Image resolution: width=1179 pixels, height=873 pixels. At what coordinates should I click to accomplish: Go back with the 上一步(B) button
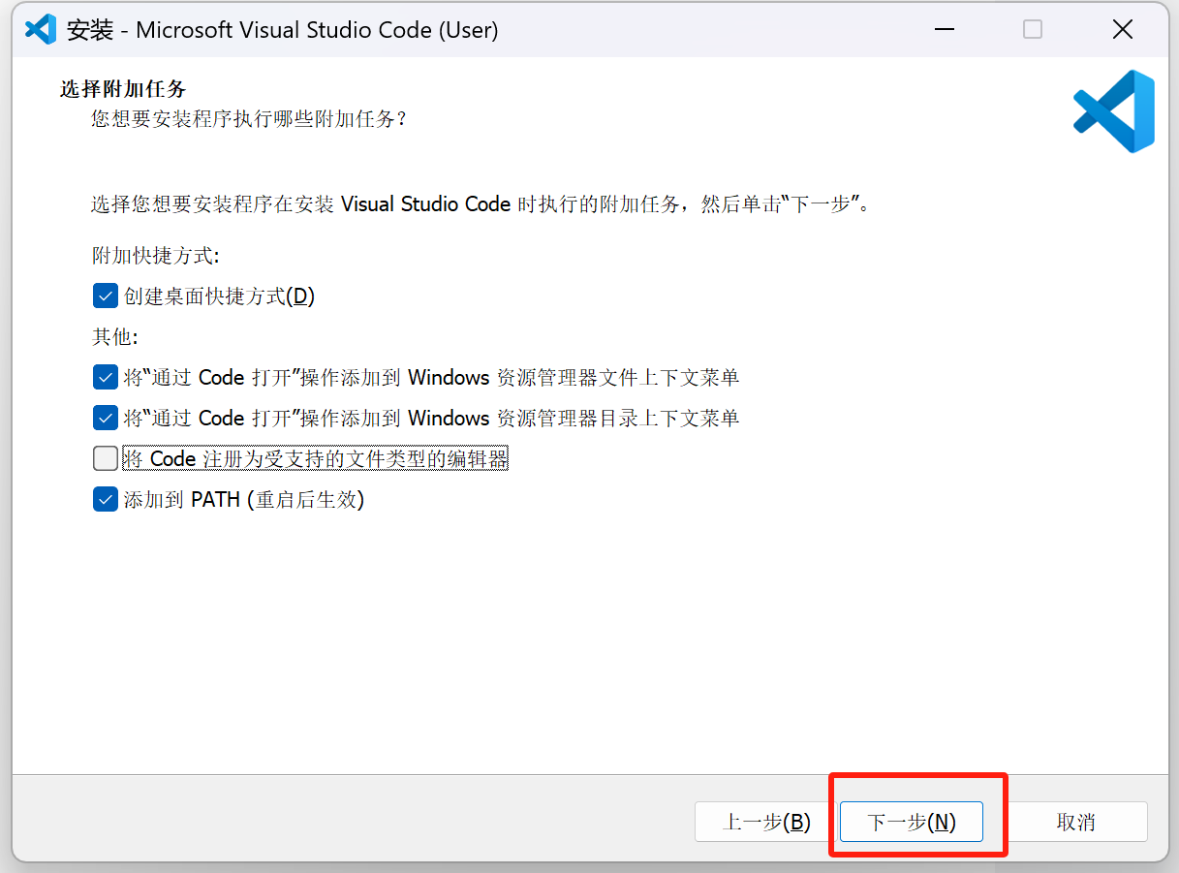(x=766, y=822)
